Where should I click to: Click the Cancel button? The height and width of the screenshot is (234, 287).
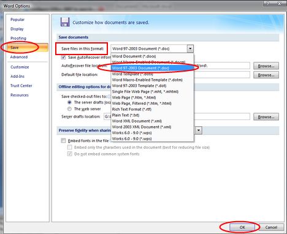(x=271, y=227)
